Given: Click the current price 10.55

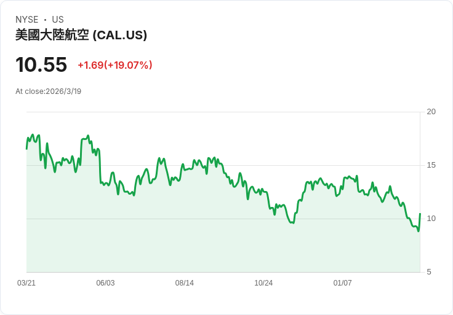Looking at the screenshot, I should tap(41, 64).
